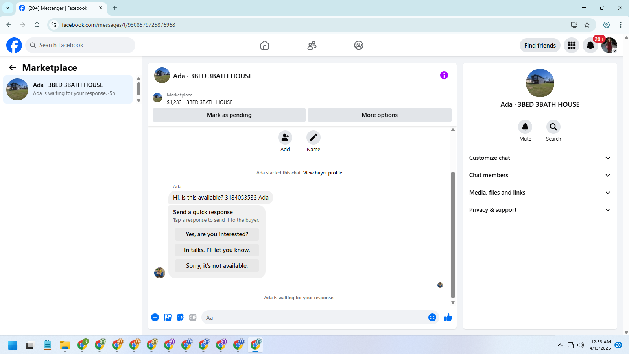Open the account profile picture menu
Image resolution: width=629 pixels, height=354 pixels.
(x=609, y=45)
